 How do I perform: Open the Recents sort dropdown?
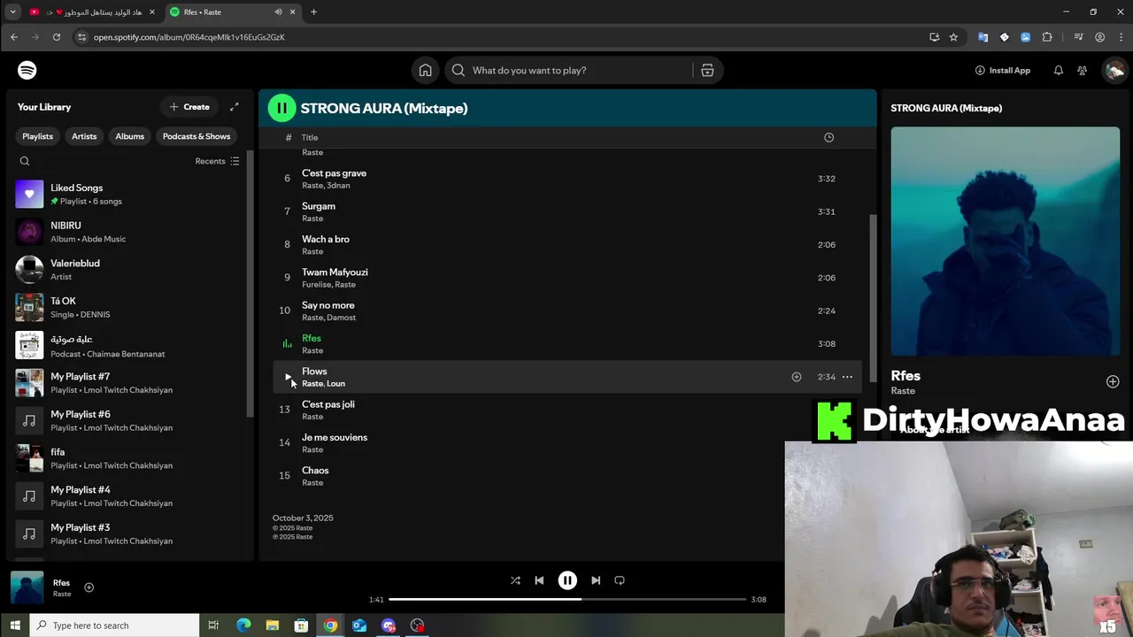(x=217, y=161)
